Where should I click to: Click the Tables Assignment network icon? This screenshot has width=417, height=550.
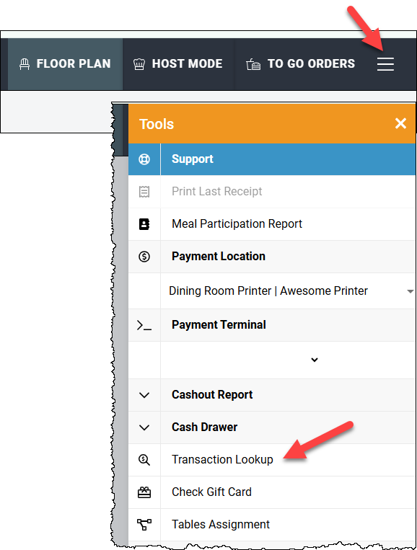pyautogui.click(x=144, y=524)
